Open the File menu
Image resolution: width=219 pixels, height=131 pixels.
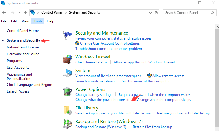pyautogui.click(x=4, y=21)
